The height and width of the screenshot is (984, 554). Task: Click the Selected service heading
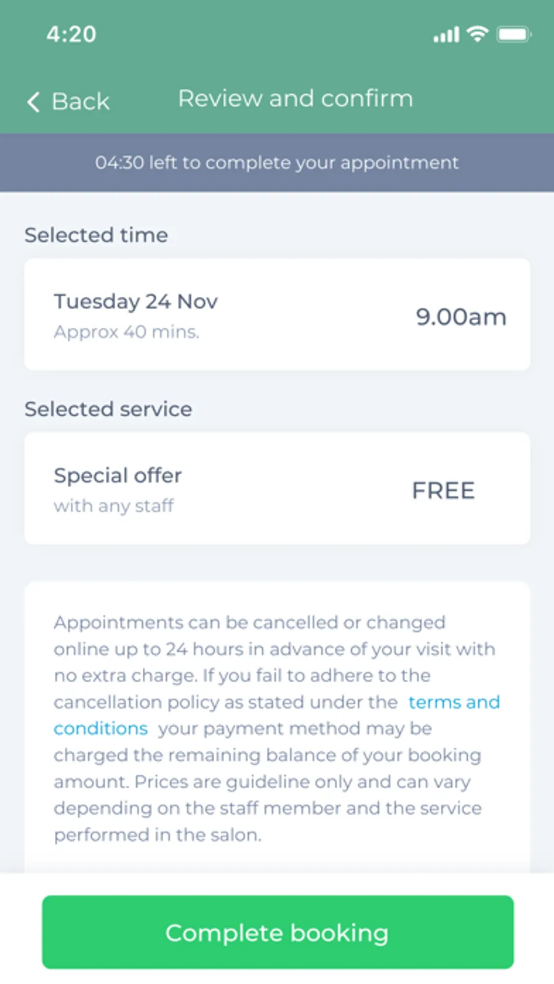point(108,409)
